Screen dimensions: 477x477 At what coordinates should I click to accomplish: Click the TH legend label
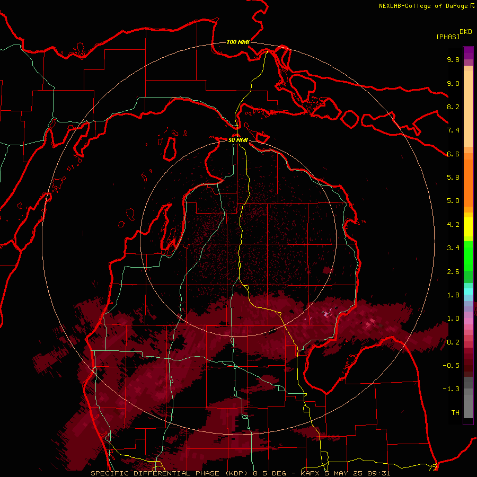tap(455, 413)
